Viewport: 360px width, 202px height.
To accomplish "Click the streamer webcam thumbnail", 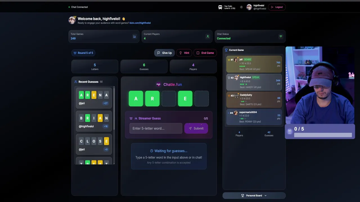I will pos(320,85).
